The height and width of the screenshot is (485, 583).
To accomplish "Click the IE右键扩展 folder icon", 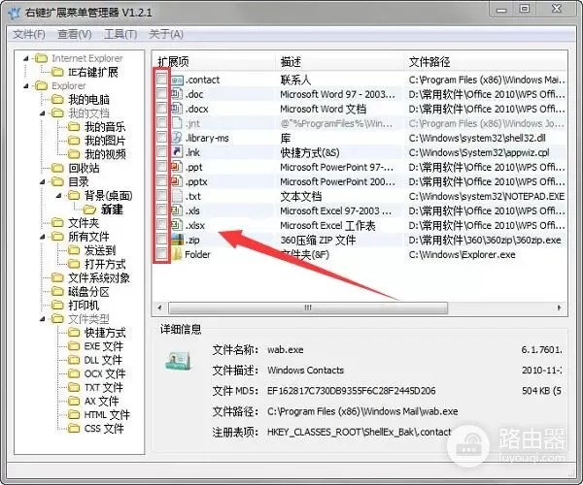I will tap(57, 72).
